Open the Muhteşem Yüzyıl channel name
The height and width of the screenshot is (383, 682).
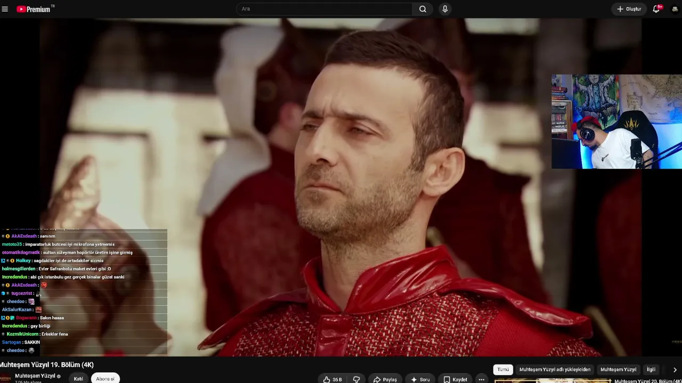[x=35, y=376]
